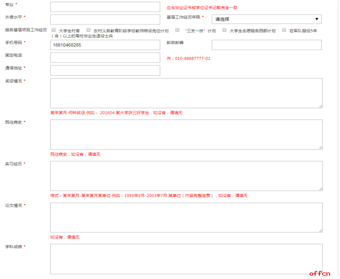Check the 在军队服役5年 checkbox

(x=284, y=30)
